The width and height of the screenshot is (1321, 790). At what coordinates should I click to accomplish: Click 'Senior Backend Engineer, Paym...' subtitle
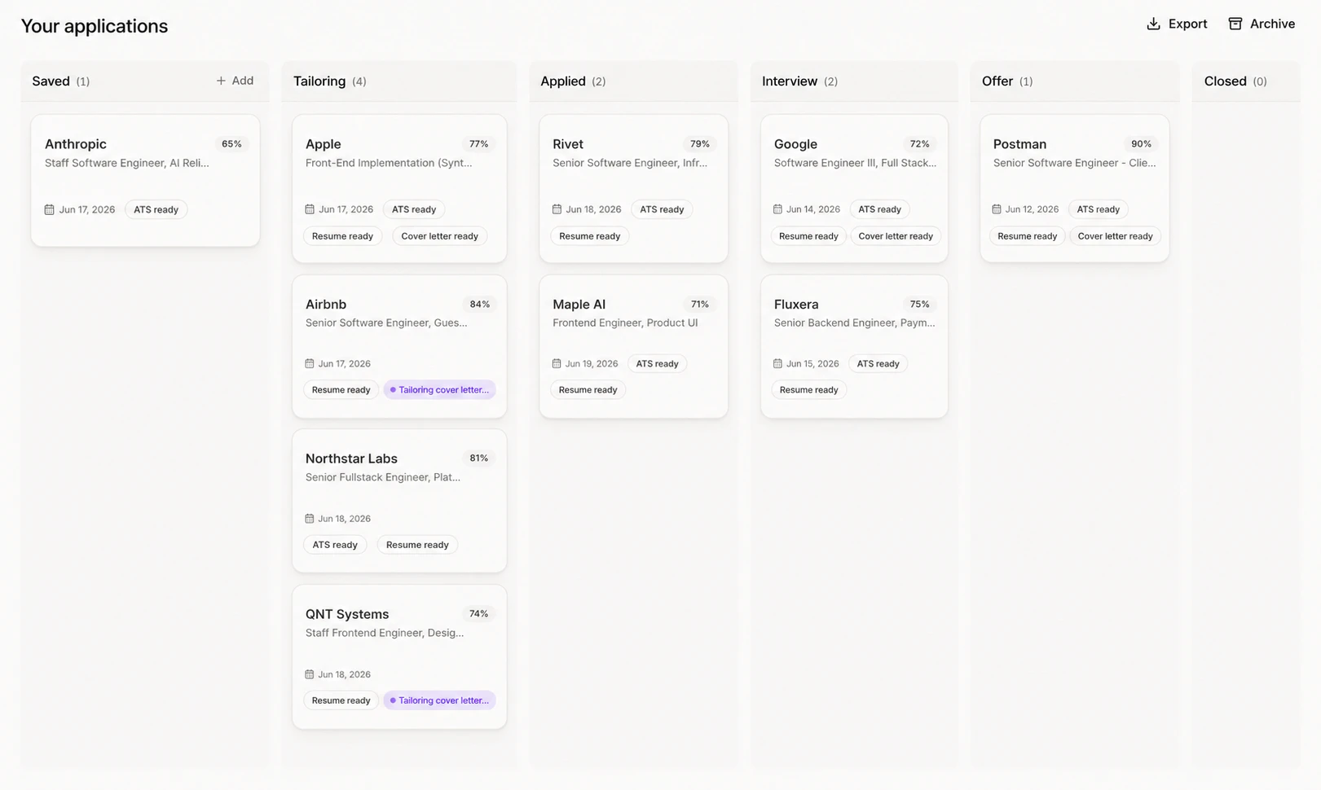(855, 323)
